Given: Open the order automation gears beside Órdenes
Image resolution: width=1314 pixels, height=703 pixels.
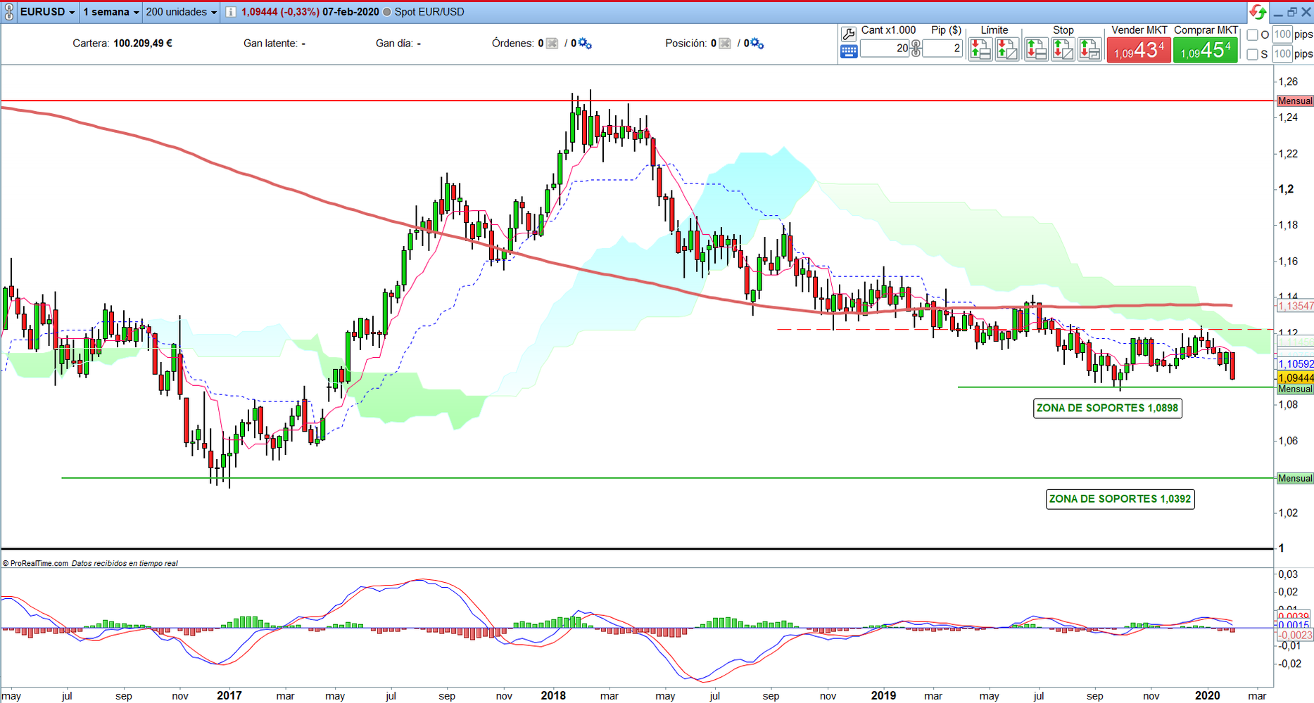Looking at the screenshot, I should tap(584, 44).
